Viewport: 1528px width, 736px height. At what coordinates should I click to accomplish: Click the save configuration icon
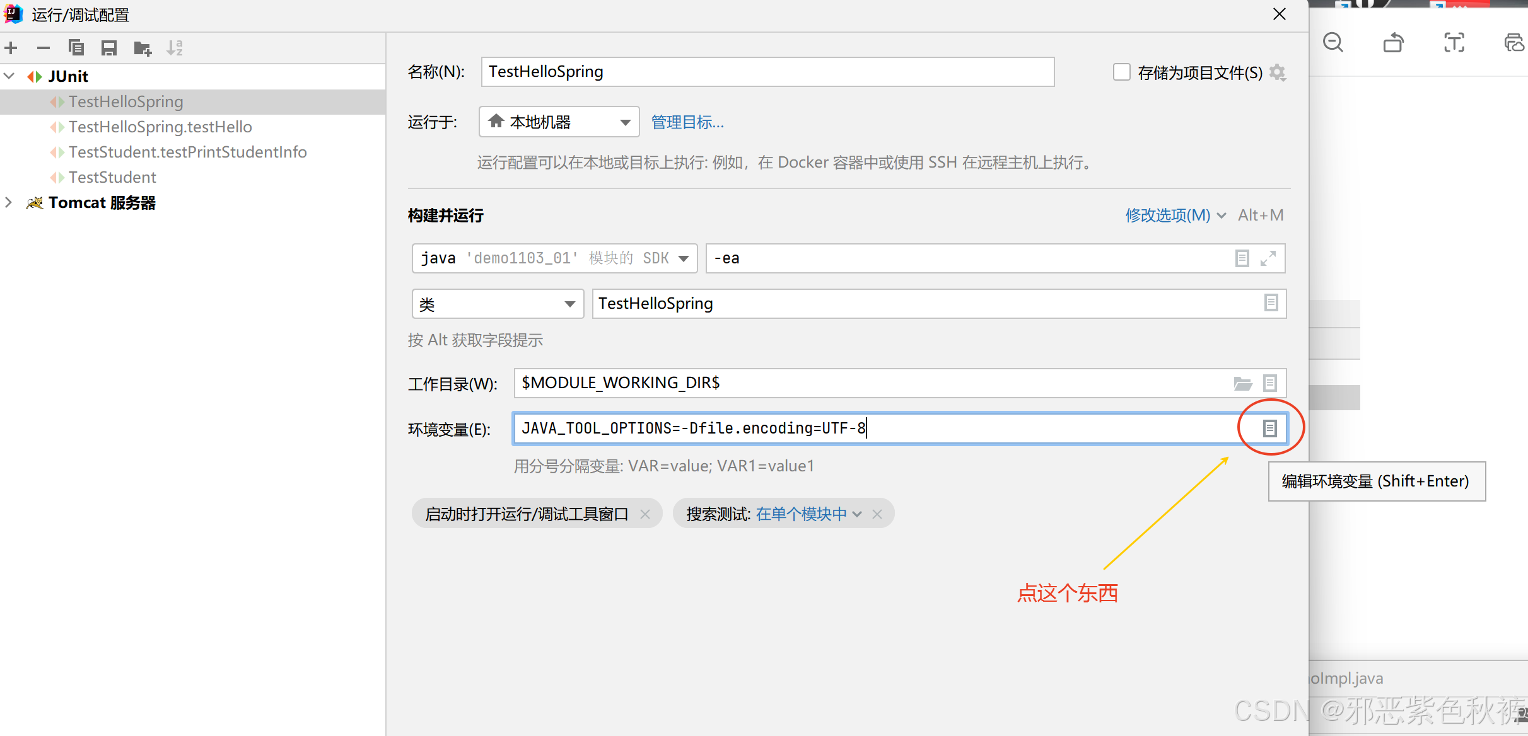pos(109,48)
